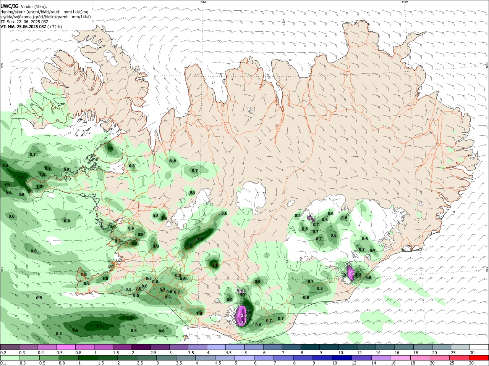Click the upper scale swatch labeled 0.4
489x366 pixels.
pyautogui.click(x=48, y=347)
